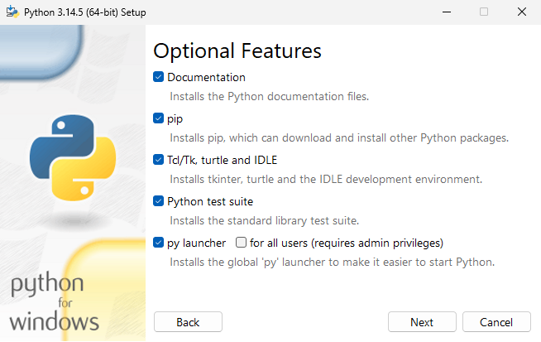Close the setup window with X
541x342 pixels.
pyautogui.click(x=522, y=12)
